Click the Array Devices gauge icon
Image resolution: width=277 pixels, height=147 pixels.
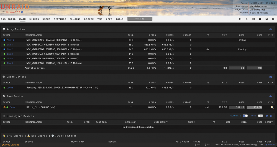[x=270, y=29]
